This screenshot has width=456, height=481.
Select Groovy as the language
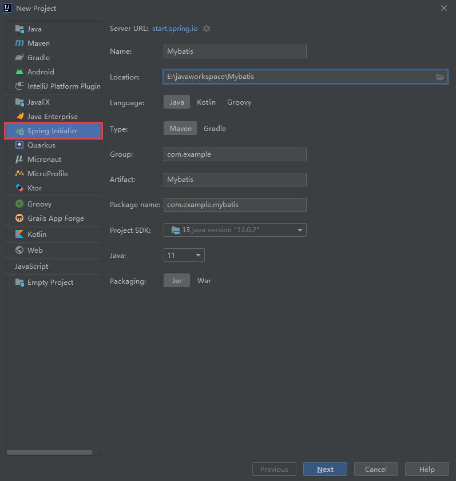[x=239, y=102]
